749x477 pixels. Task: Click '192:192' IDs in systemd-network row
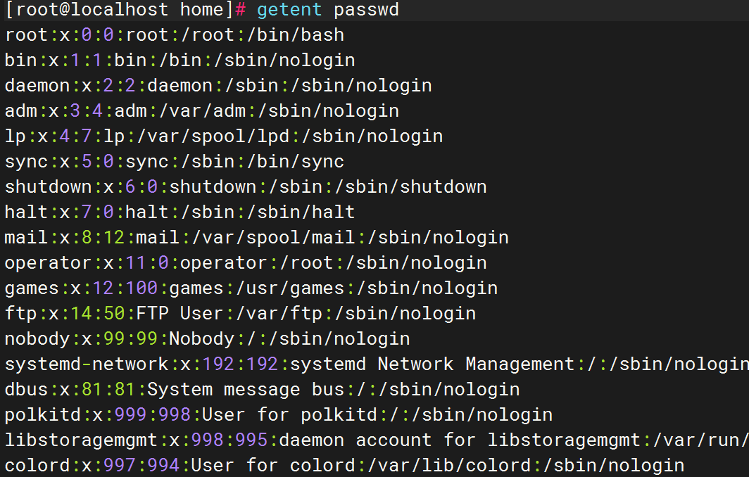[240, 364]
